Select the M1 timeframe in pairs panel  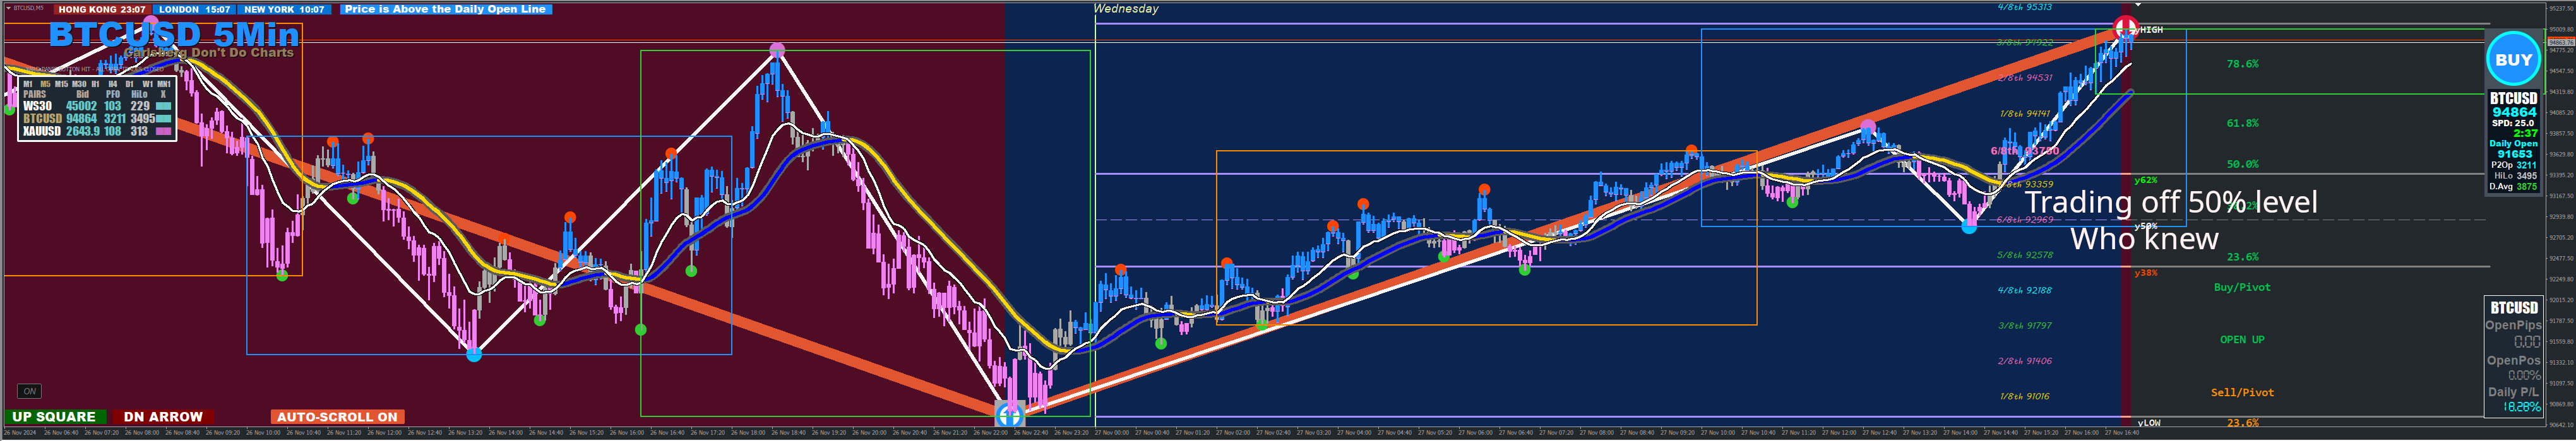click(x=28, y=84)
